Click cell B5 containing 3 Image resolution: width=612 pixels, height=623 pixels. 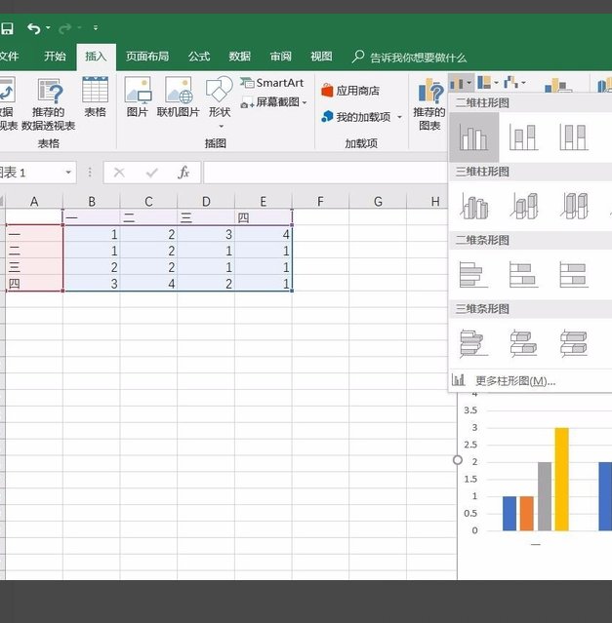[x=92, y=284]
